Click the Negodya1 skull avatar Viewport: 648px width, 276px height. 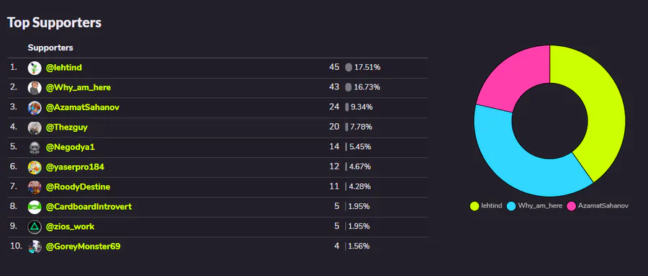click(35, 147)
